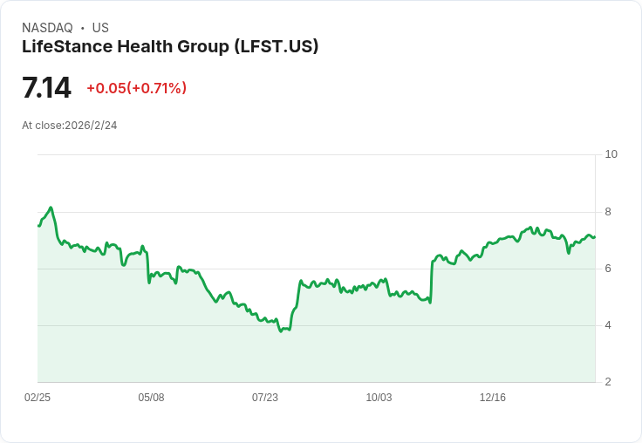Viewport: 642px width, 443px height.
Task: Select the 07/23 date on the time axis
Action: (265, 398)
